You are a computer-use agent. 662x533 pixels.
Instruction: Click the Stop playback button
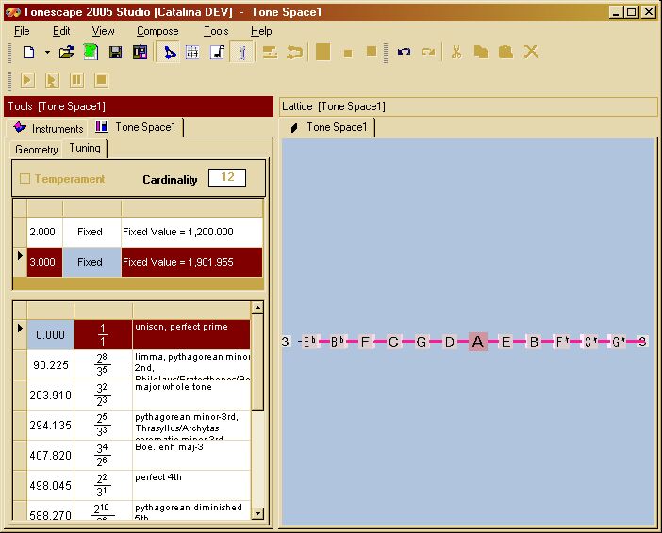(x=101, y=80)
